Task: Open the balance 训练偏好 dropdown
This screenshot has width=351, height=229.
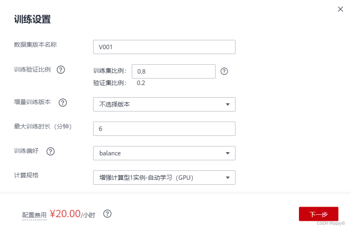Action: [164, 153]
